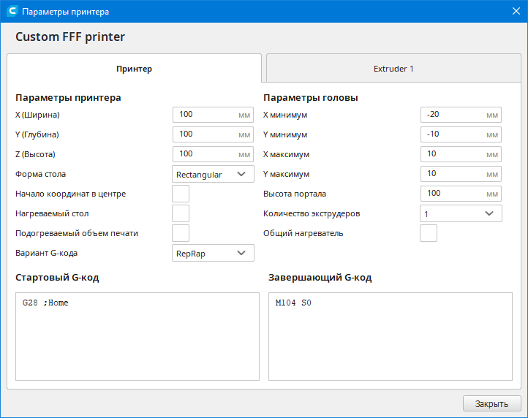Click the Cura logo icon in title bar
Image resolution: width=528 pixels, height=418 pixels.
point(12,12)
